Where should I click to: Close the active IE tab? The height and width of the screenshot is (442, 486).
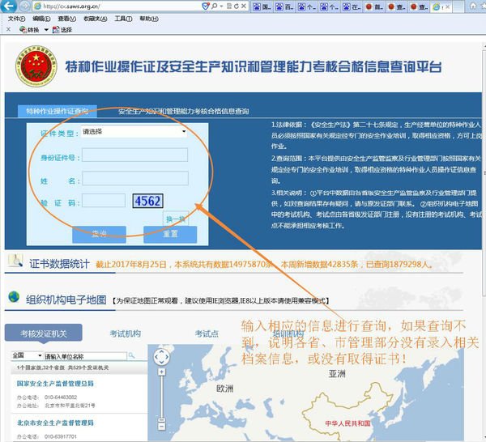point(448,6)
